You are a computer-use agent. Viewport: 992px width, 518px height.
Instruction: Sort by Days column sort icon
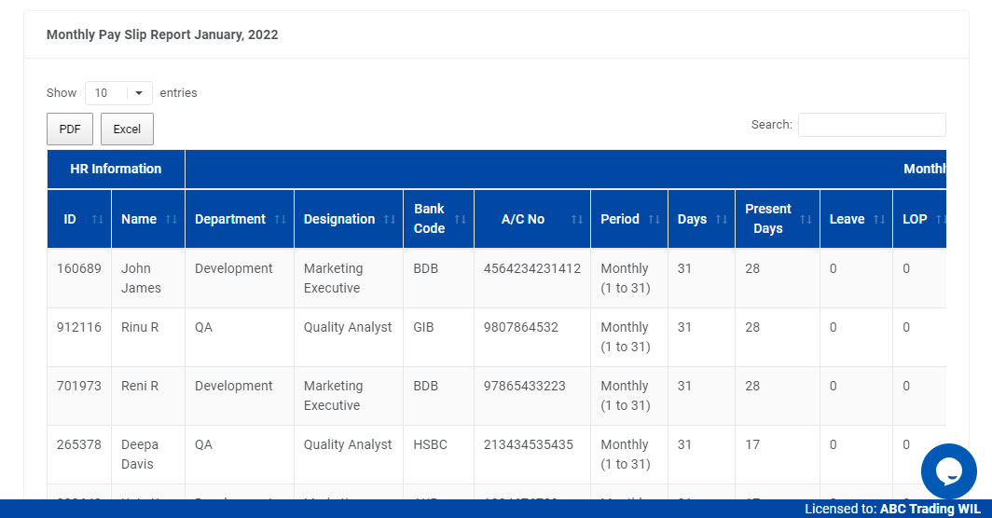point(721,220)
